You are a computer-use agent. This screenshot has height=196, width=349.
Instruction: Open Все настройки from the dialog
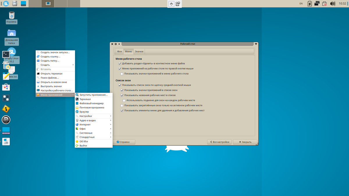tap(219, 142)
